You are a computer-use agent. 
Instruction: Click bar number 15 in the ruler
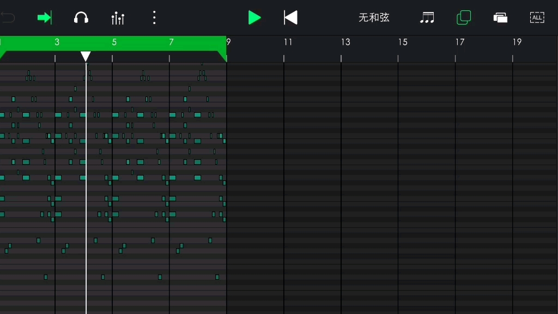[403, 42]
